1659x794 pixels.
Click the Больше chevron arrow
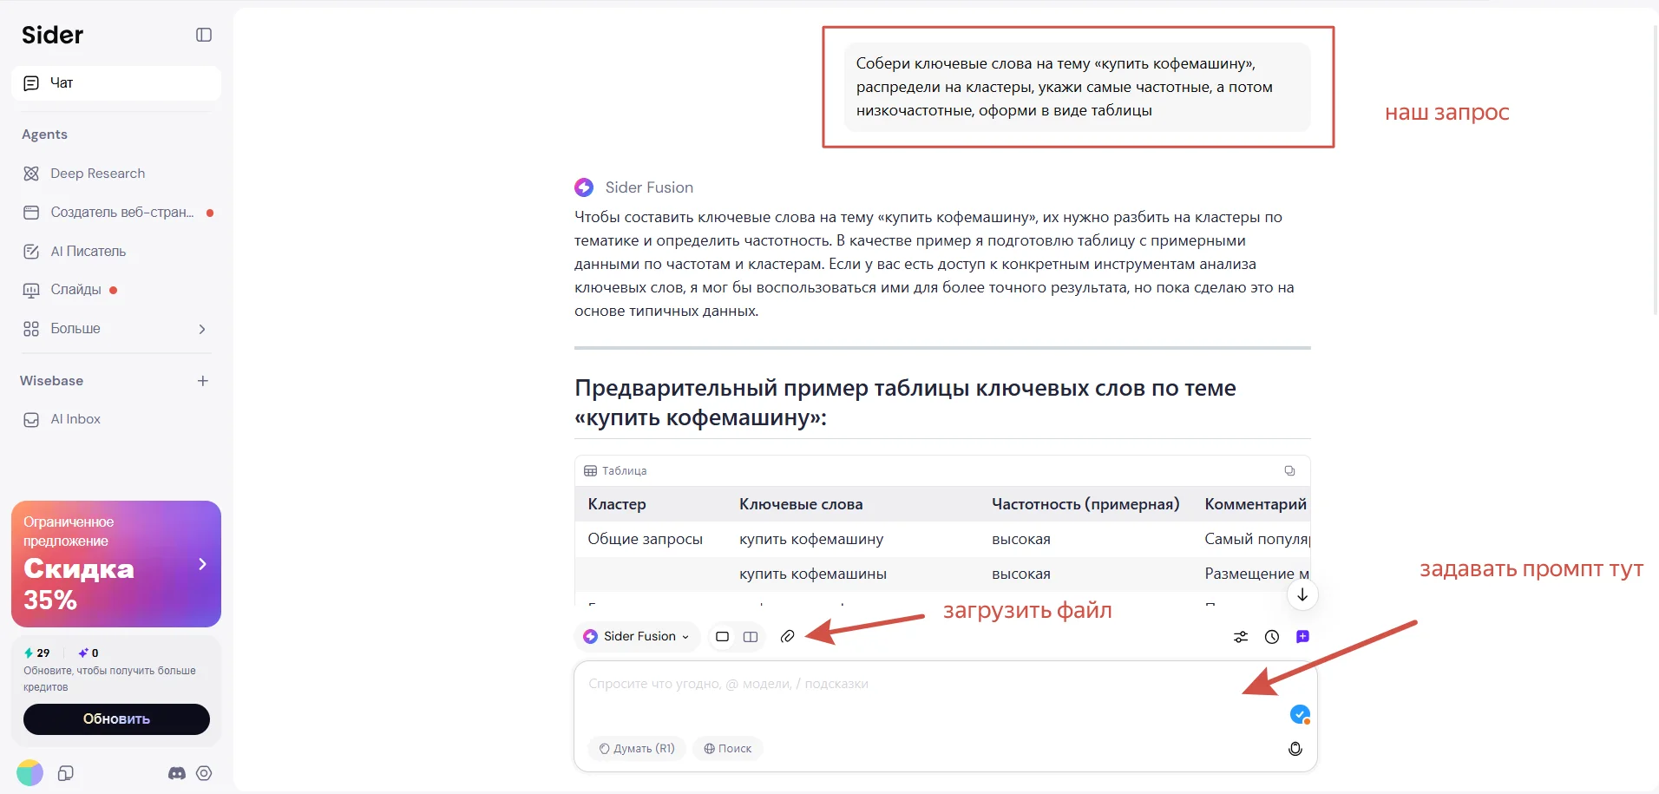click(x=202, y=329)
